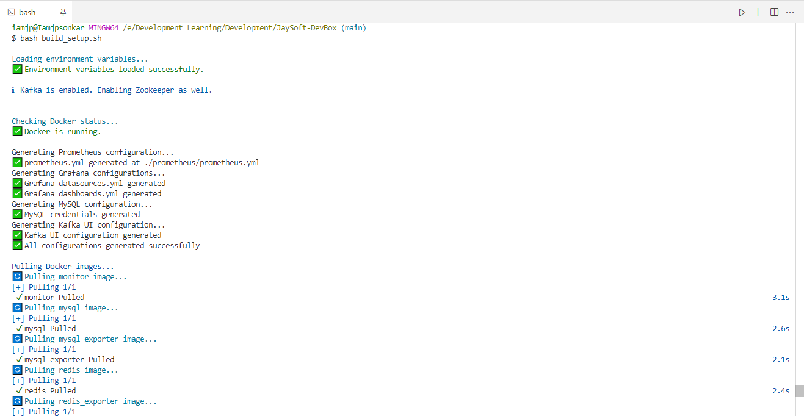Click 'All configurations generated successfully' line
The image size is (804, 416).
click(106, 246)
